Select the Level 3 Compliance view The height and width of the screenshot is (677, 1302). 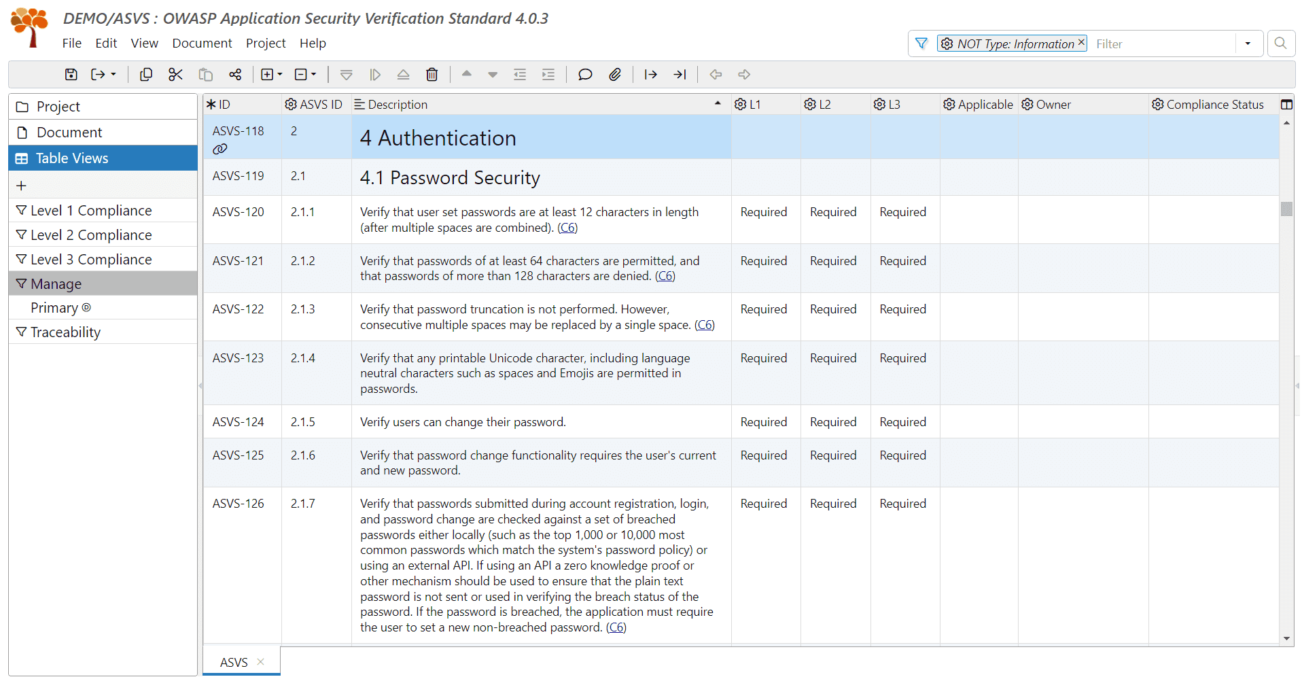103,260
